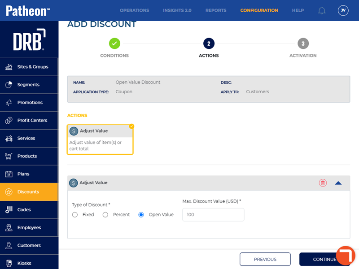Click the 'Coupon' application type value
This screenshot has width=359, height=269.
point(124,91)
